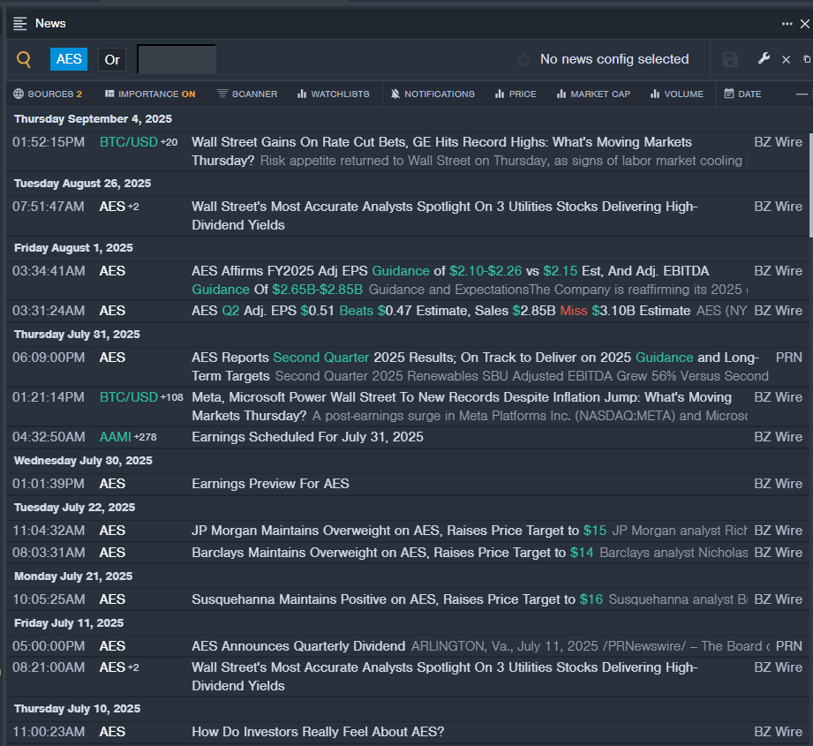Open How Do Investors Really Feel About AES?
Viewport: 813px width, 746px height.
tap(318, 732)
